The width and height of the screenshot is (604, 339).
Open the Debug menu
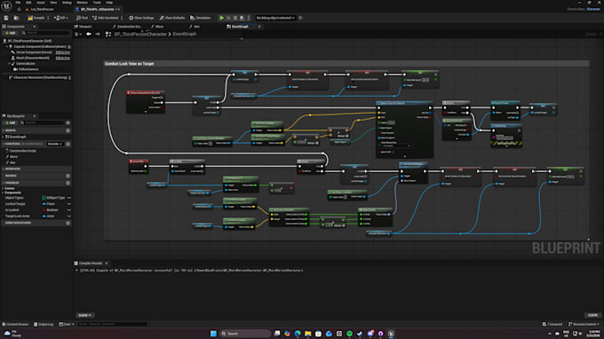(x=67, y=3)
